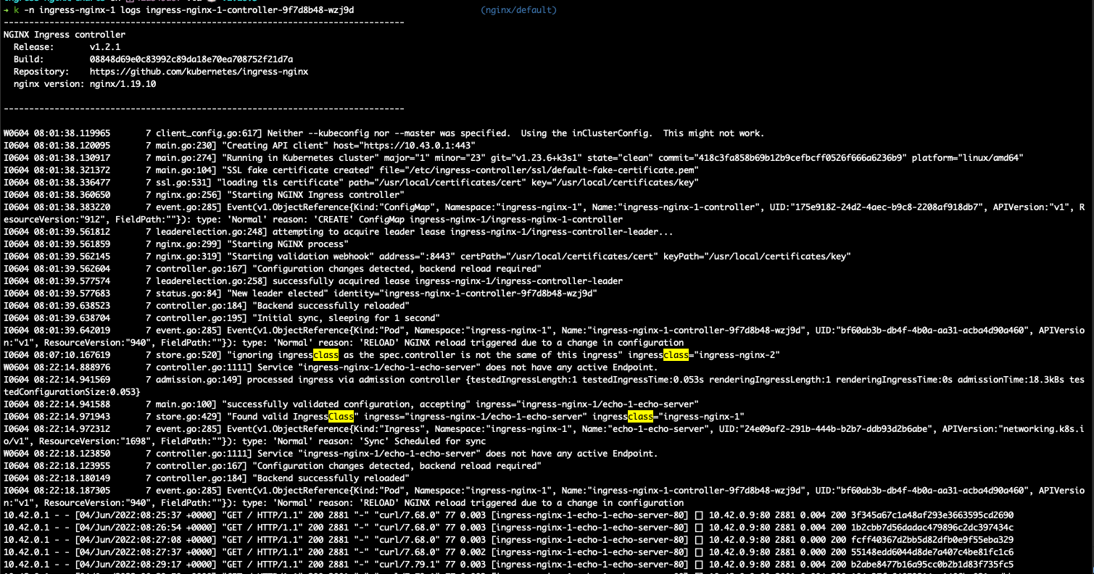Screen dimensions: 1094x574
Task: Click highlighted 'Class' in 'Found valid IngressClass'
Action: (341, 417)
